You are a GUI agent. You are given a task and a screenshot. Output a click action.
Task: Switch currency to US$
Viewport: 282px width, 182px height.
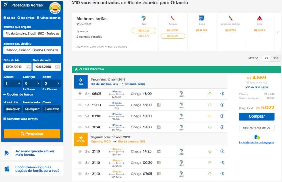coord(275,58)
